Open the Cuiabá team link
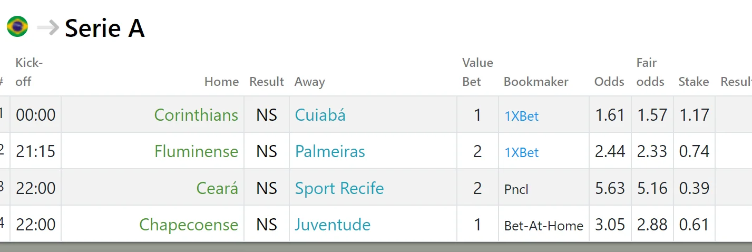752x252 pixels. 320,115
